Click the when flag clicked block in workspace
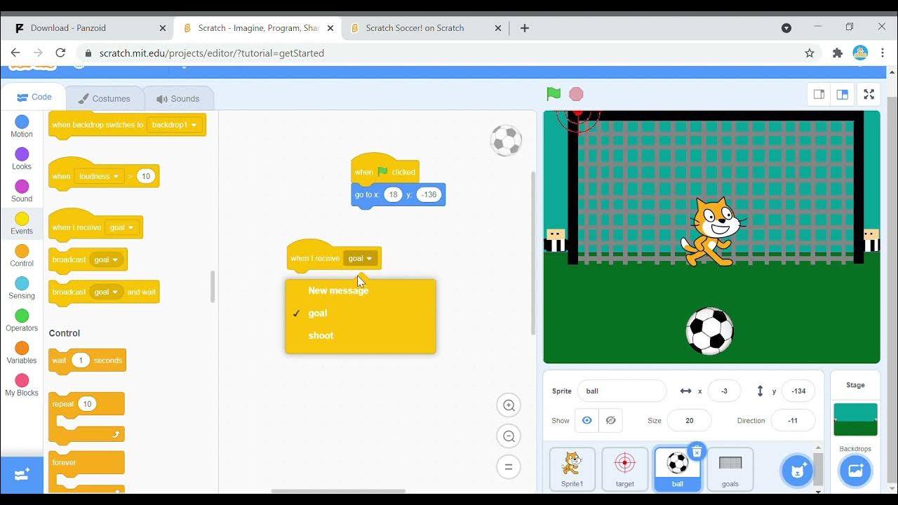Viewport: 898px width, 505px height. [x=385, y=170]
